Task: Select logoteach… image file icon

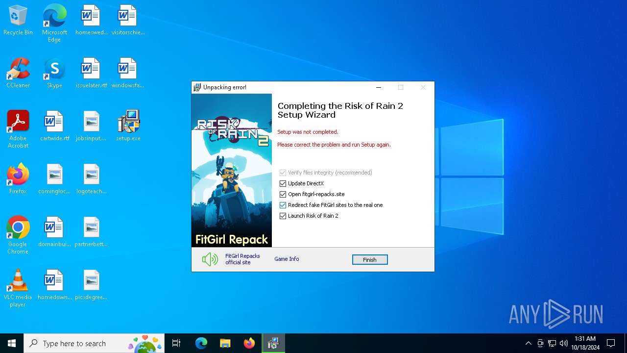Action: (x=91, y=179)
